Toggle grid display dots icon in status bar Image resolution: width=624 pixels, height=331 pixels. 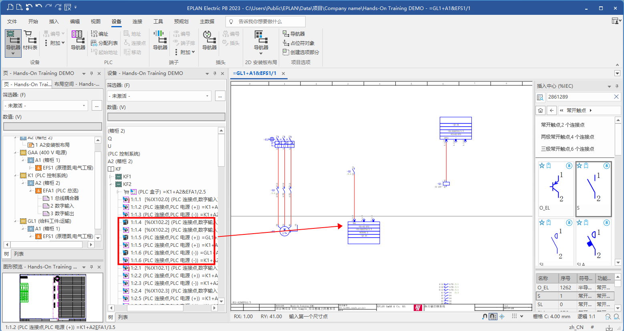pyautogui.click(x=514, y=317)
